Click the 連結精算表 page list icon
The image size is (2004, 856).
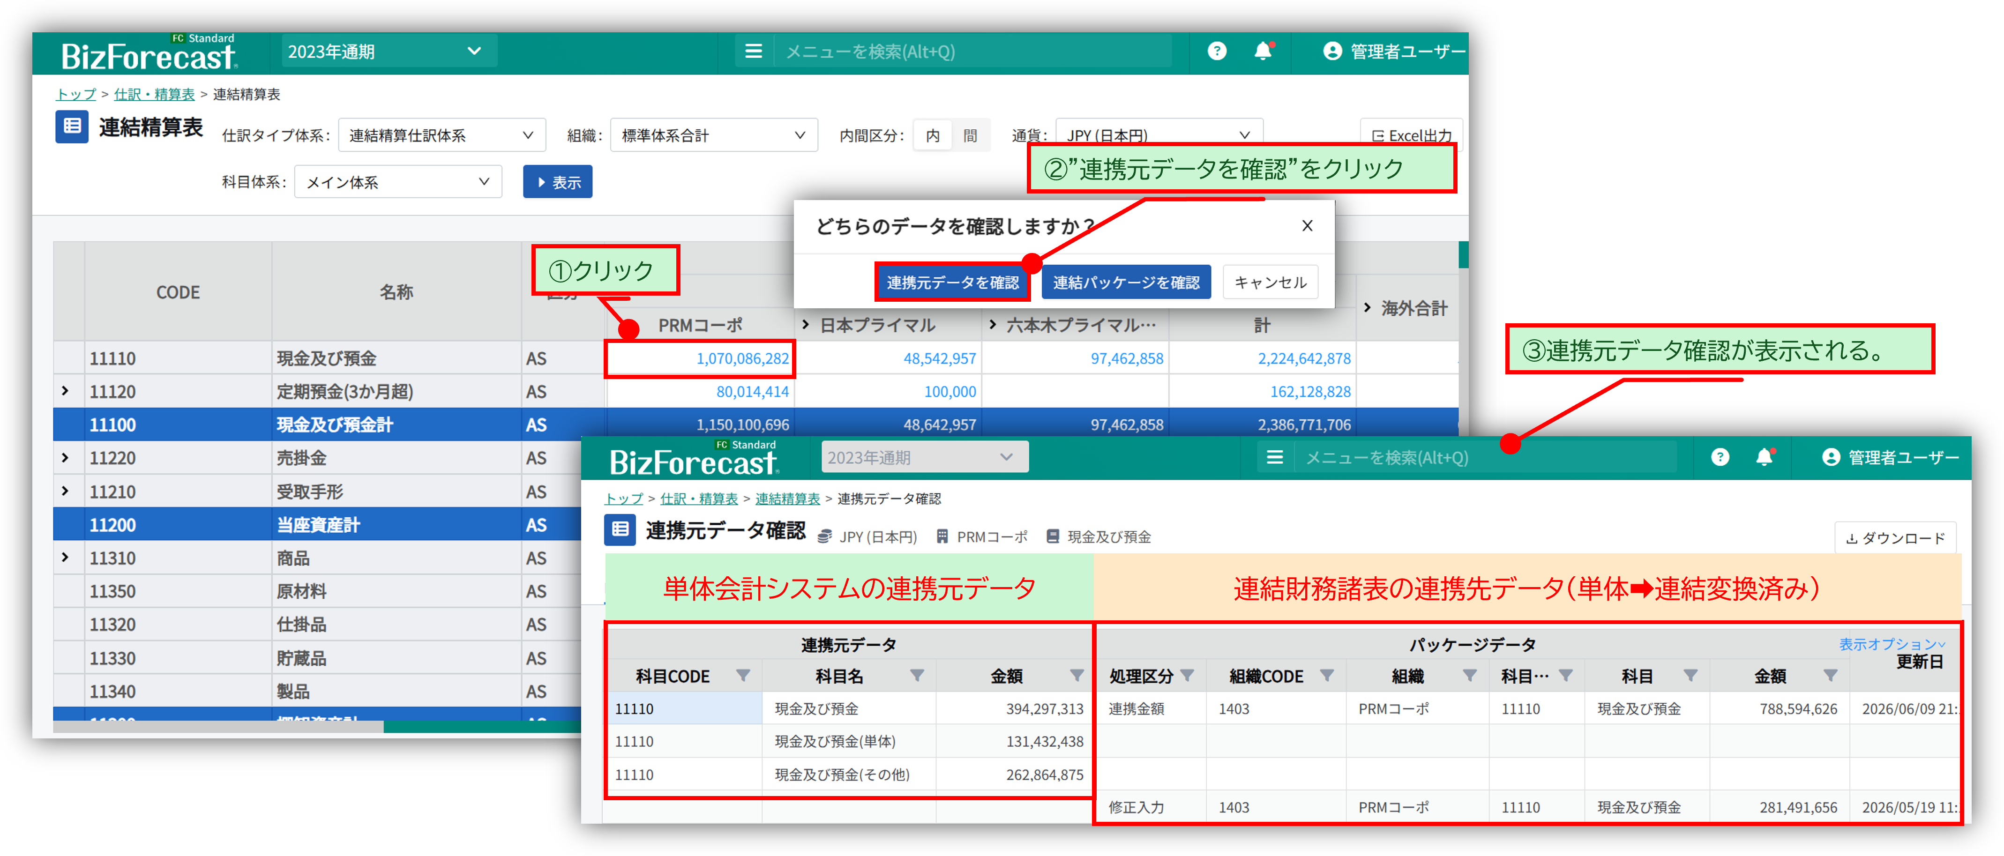72,126
